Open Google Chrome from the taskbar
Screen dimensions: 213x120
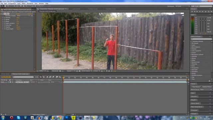(x=60, y=118)
